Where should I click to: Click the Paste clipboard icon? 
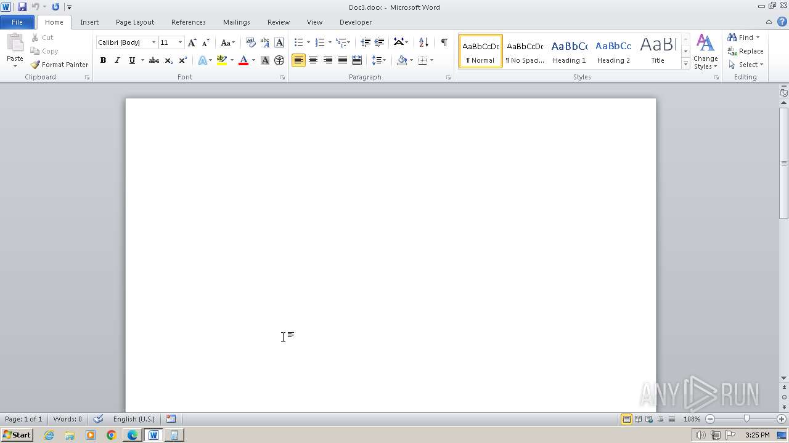pos(15,44)
